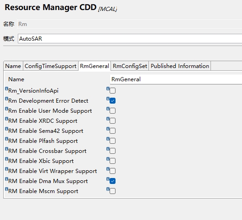Click info icon left of RM Enable Xbic Support label
The height and width of the screenshot is (220, 242).
coord(6,159)
